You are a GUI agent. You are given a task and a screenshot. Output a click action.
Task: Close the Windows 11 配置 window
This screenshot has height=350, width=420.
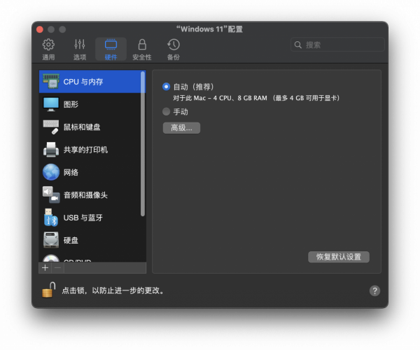(x=40, y=29)
